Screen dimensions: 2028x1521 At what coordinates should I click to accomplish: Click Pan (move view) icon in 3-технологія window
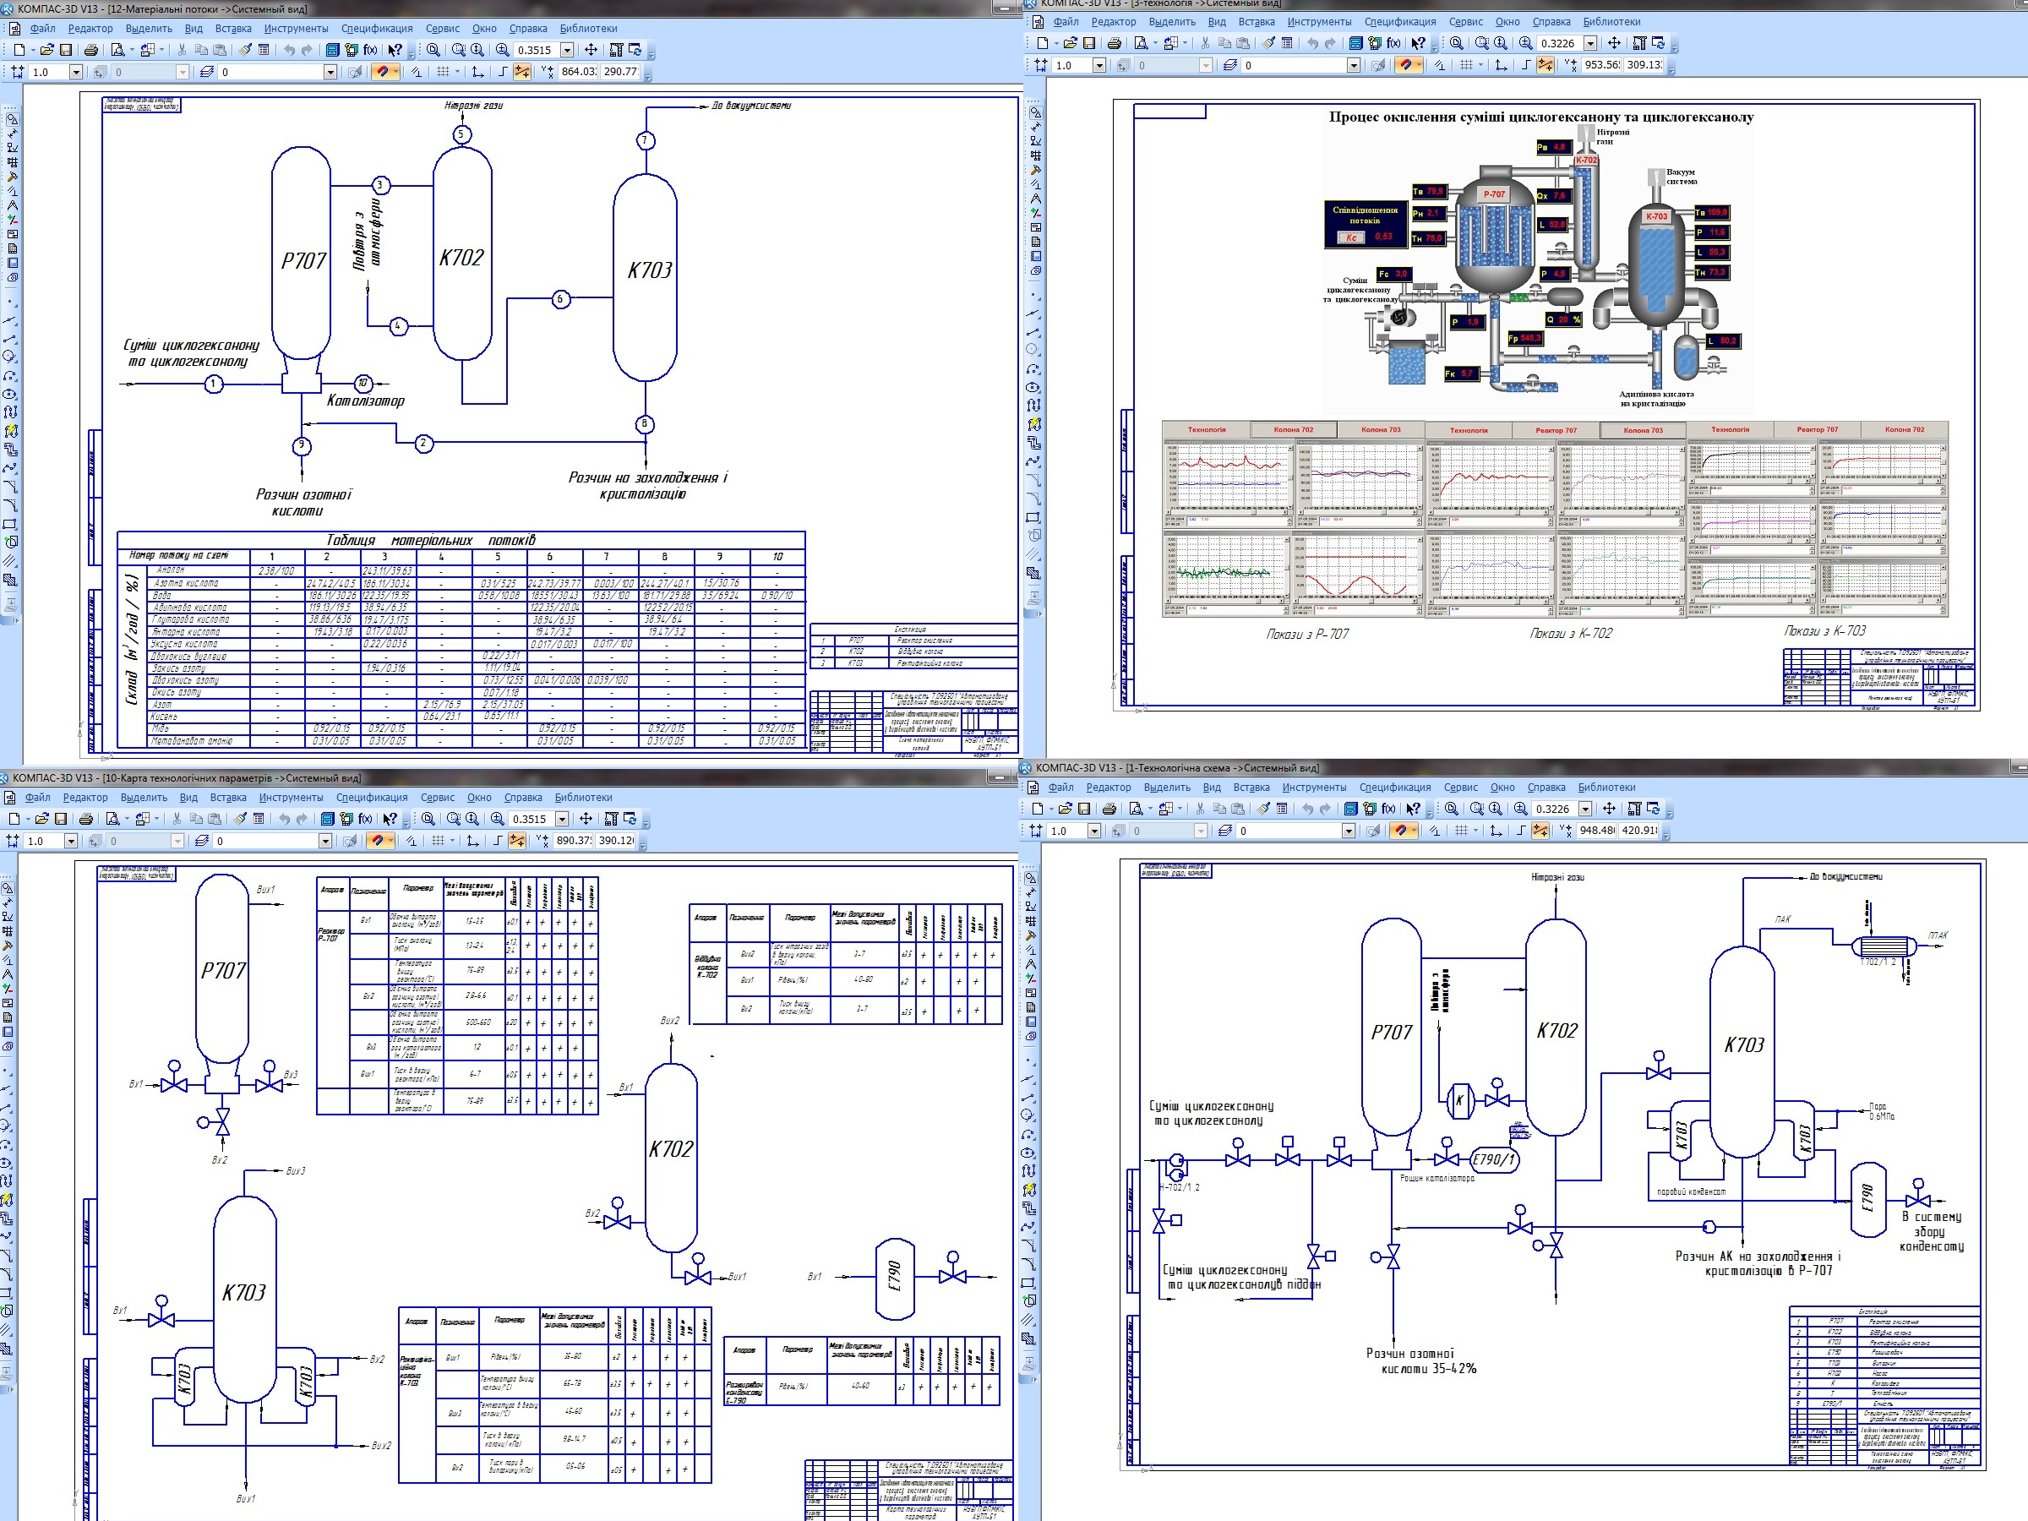1615,43
